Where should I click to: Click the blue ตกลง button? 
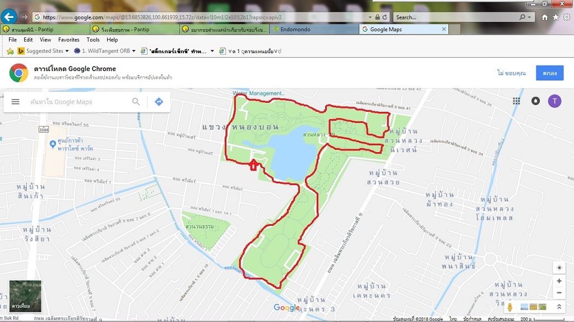(x=549, y=73)
